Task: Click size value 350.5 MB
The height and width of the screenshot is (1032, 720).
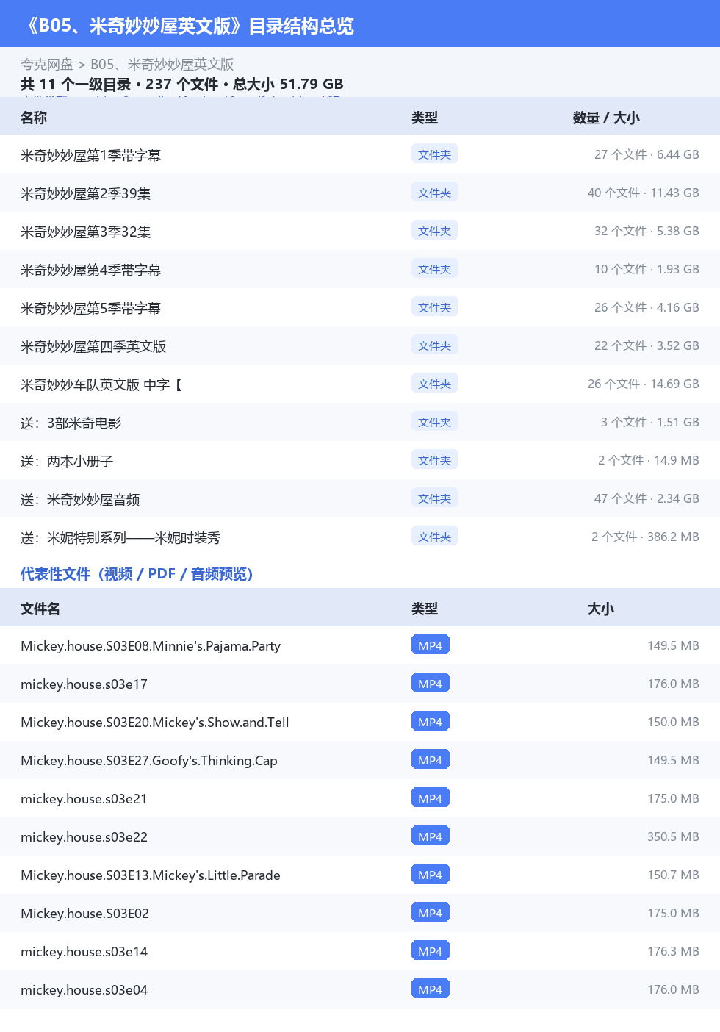Action: coord(673,836)
